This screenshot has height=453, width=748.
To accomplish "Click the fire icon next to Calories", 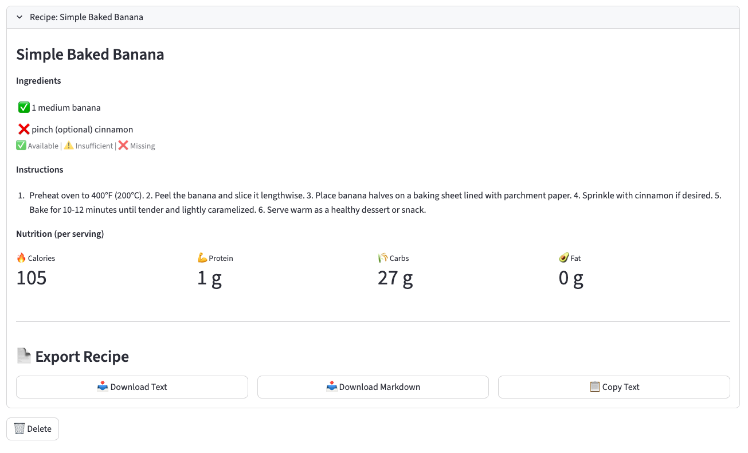I will 21,258.
